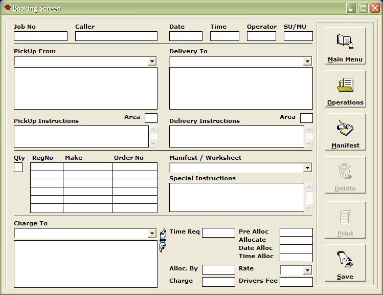This screenshot has width=383, height=295.
Task: Click the Charge To address box
Action: tap(86, 264)
